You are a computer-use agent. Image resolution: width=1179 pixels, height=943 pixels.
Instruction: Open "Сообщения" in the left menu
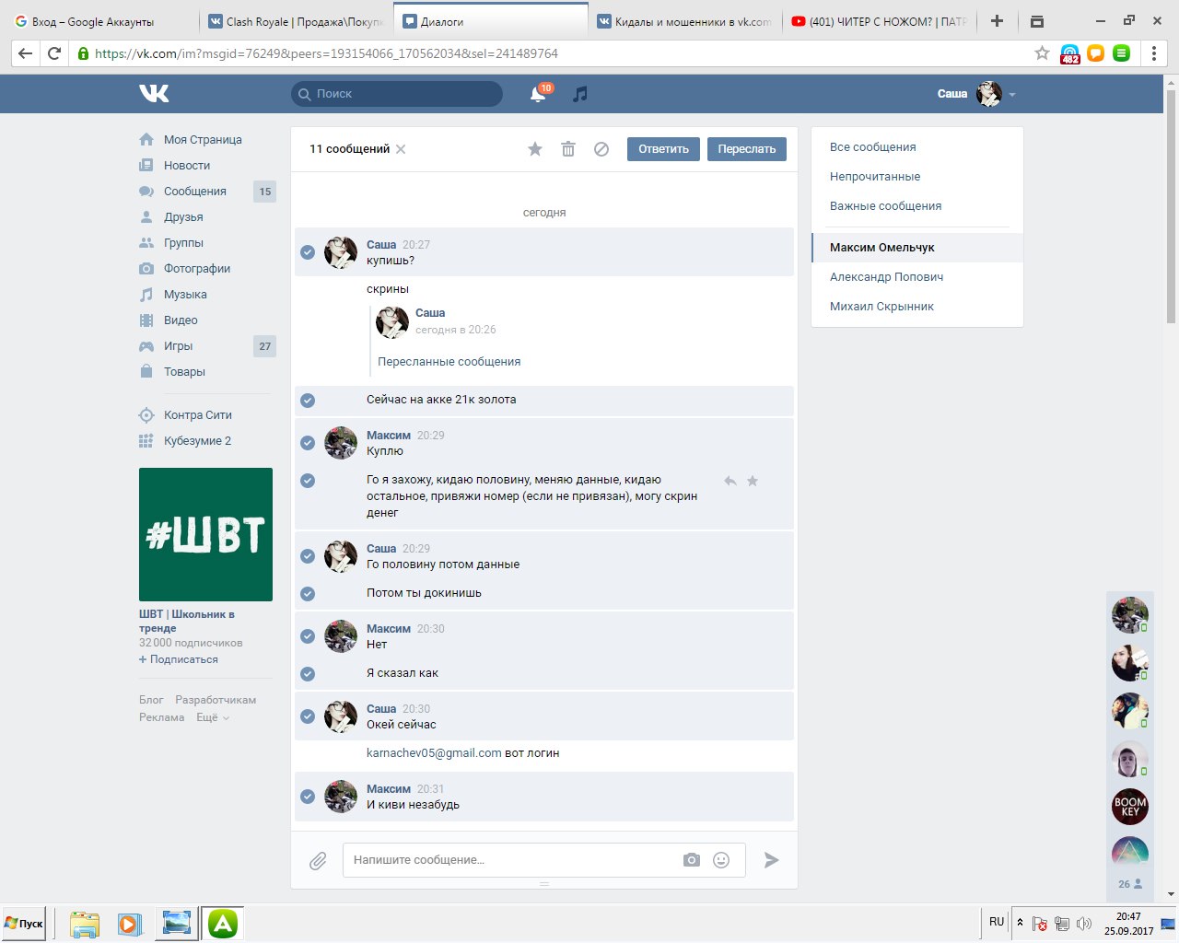click(x=194, y=192)
